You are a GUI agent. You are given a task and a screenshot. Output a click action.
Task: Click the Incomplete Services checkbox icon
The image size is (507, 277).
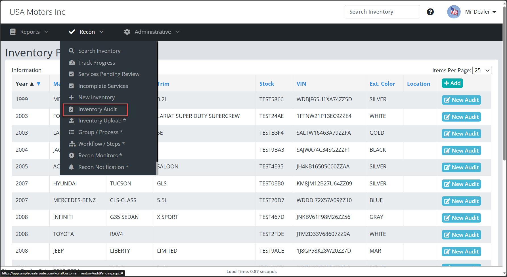click(x=71, y=86)
